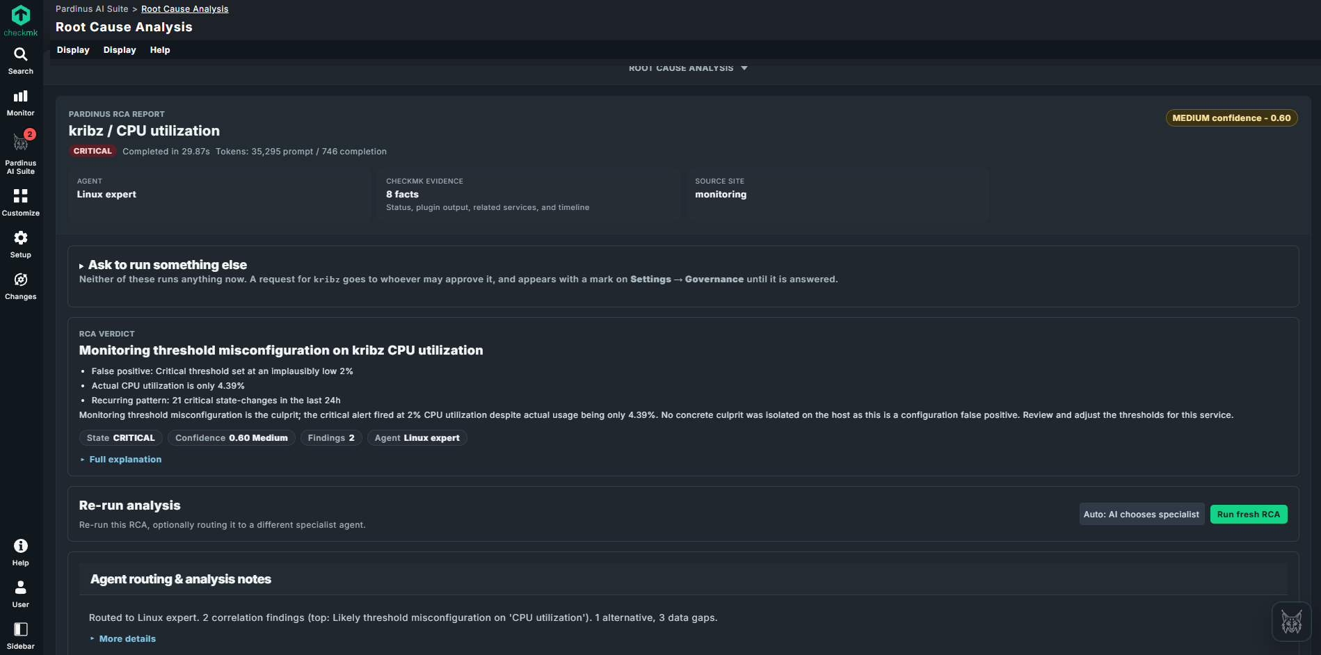Click the Findings 2 pill

click(x=331, y=438)
